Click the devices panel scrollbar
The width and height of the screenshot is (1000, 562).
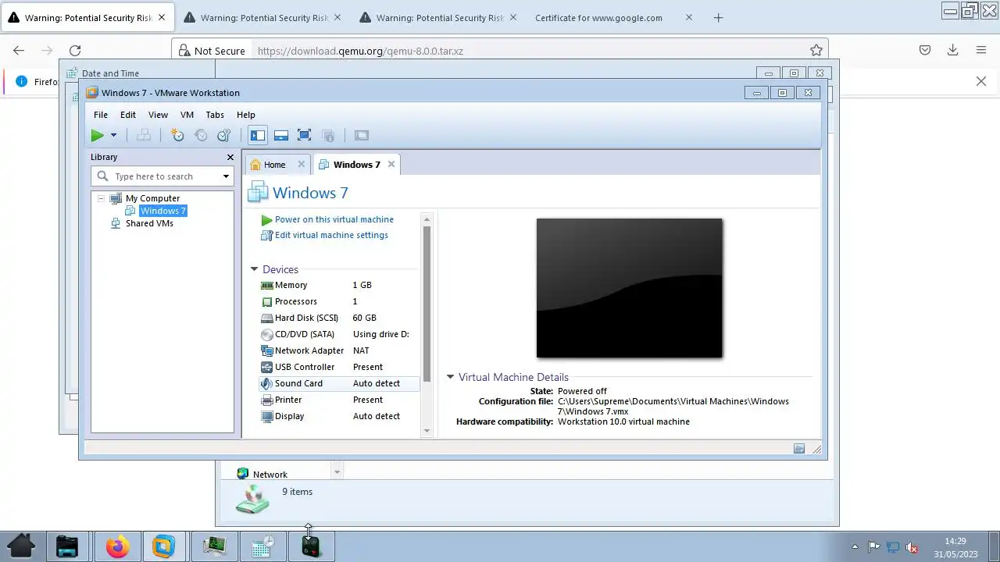click(427, 303)
